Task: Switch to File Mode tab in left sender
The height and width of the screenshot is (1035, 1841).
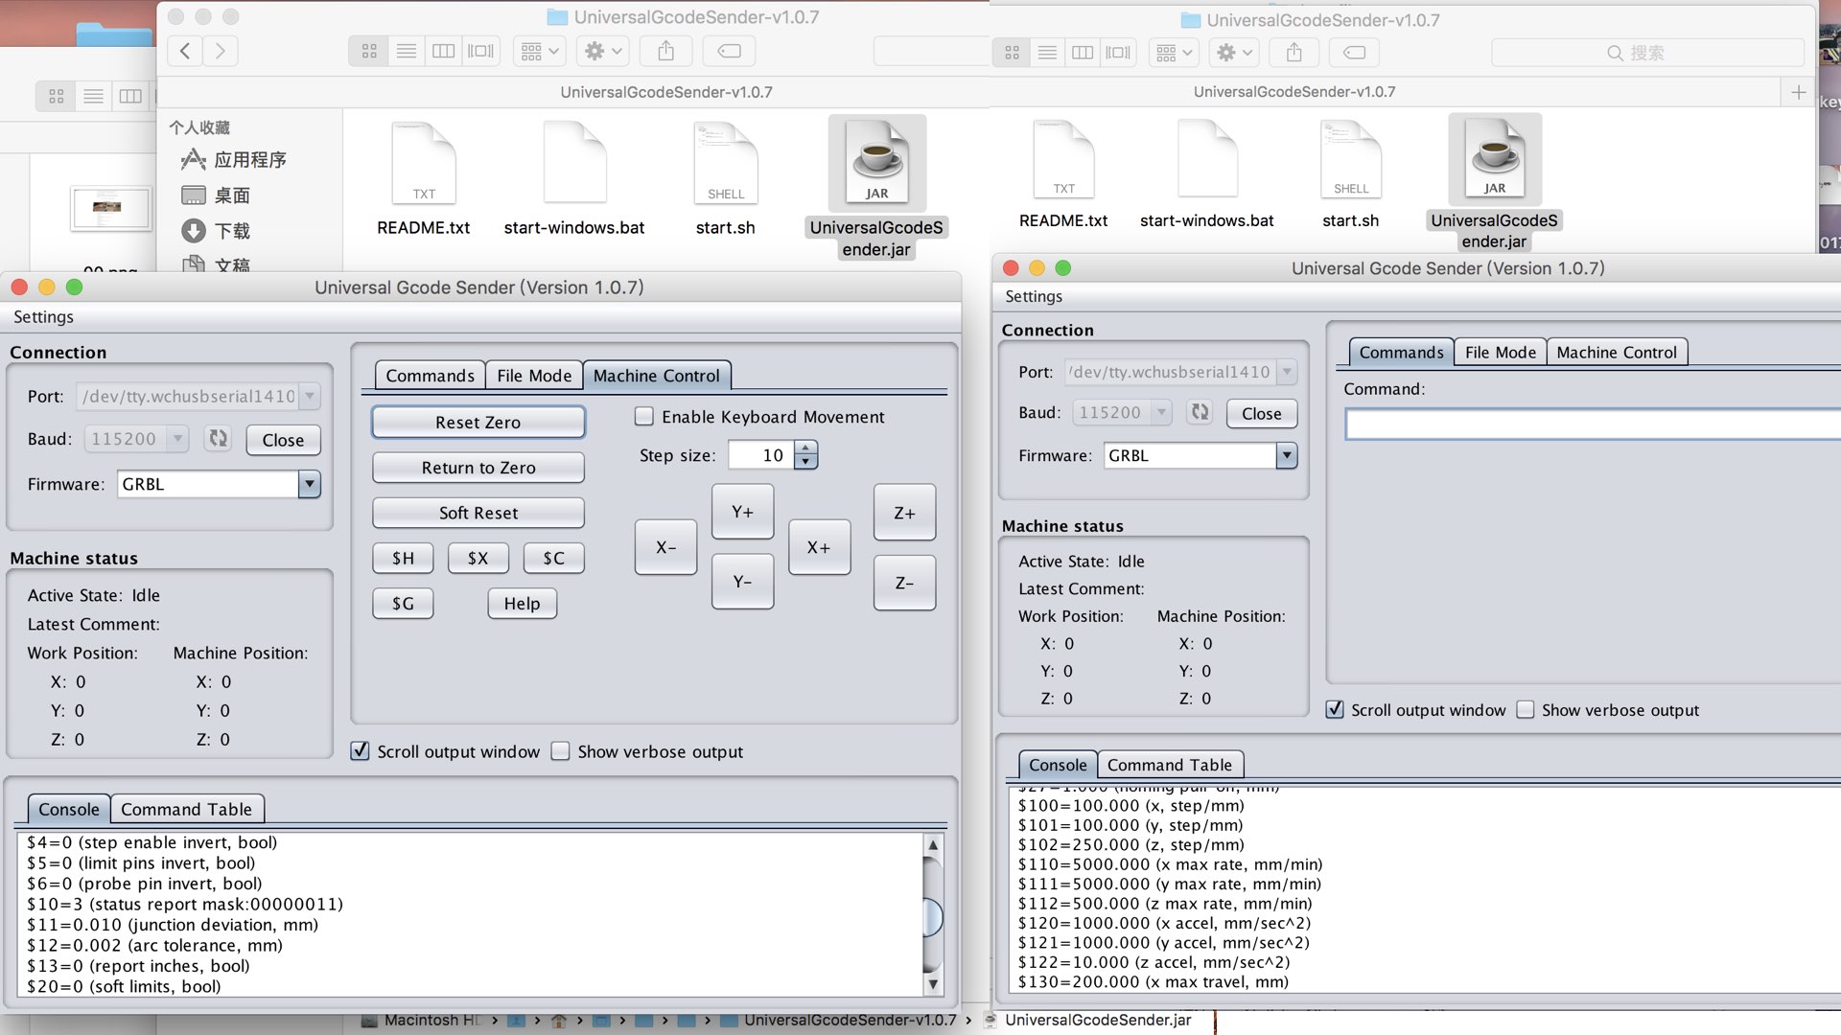Action: click(x=534, y=376)
